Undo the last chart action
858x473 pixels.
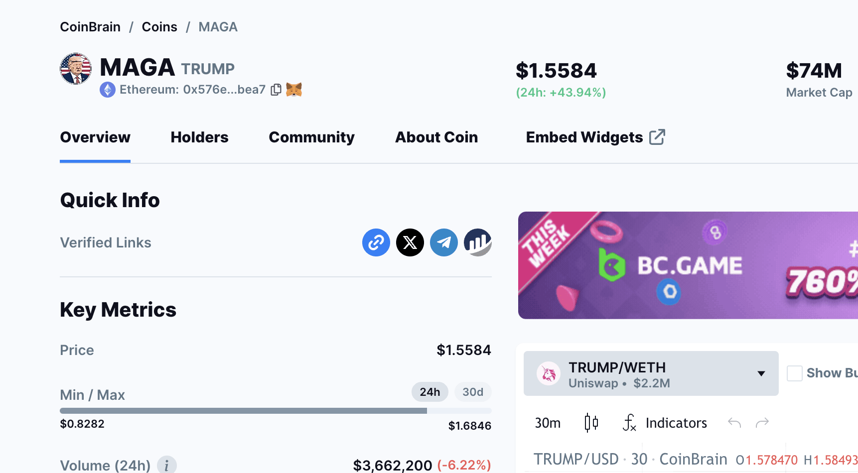click(734, 422)
